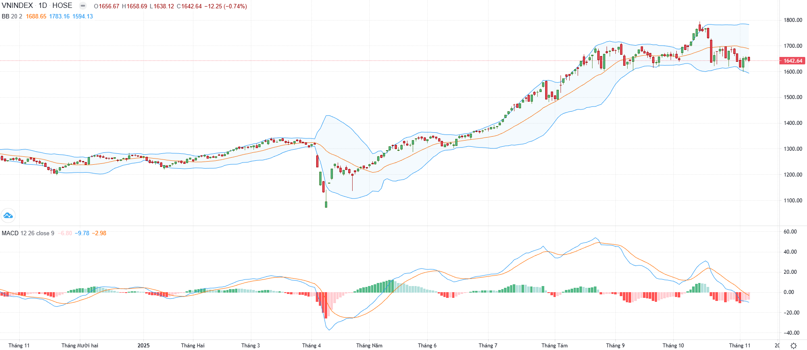Open chart settings via the gear icon
Screen dimensions: 807x350
(x=793, y=346)
